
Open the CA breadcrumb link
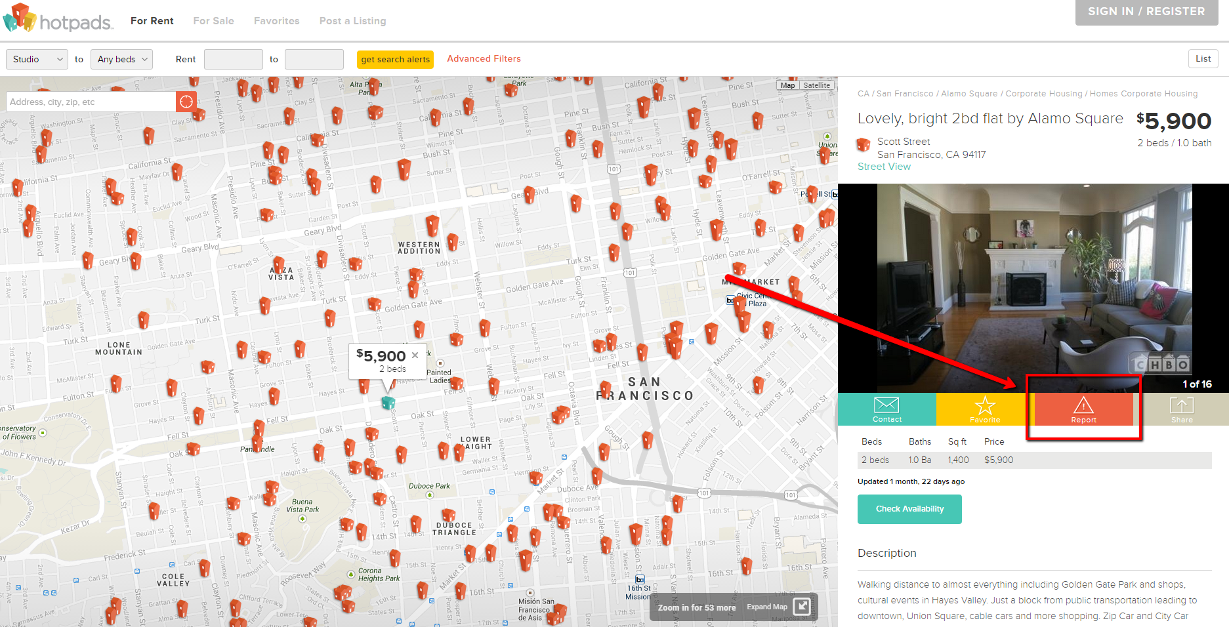coord(863,94)
